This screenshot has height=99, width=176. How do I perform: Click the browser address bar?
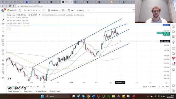coord(75,6)
